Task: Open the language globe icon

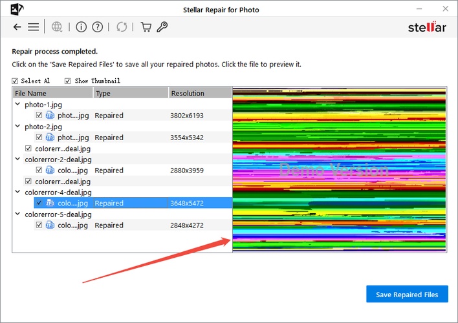Action: pyautogui.click(x=57, y=27)
